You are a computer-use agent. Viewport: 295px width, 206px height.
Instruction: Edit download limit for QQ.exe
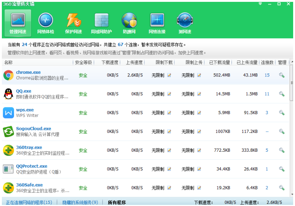click(169, 94)
